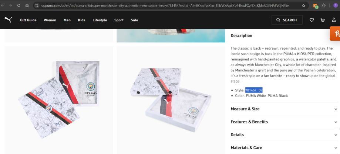Open the Sale menu
Screen dimensions: 340x154
point(134,20)
